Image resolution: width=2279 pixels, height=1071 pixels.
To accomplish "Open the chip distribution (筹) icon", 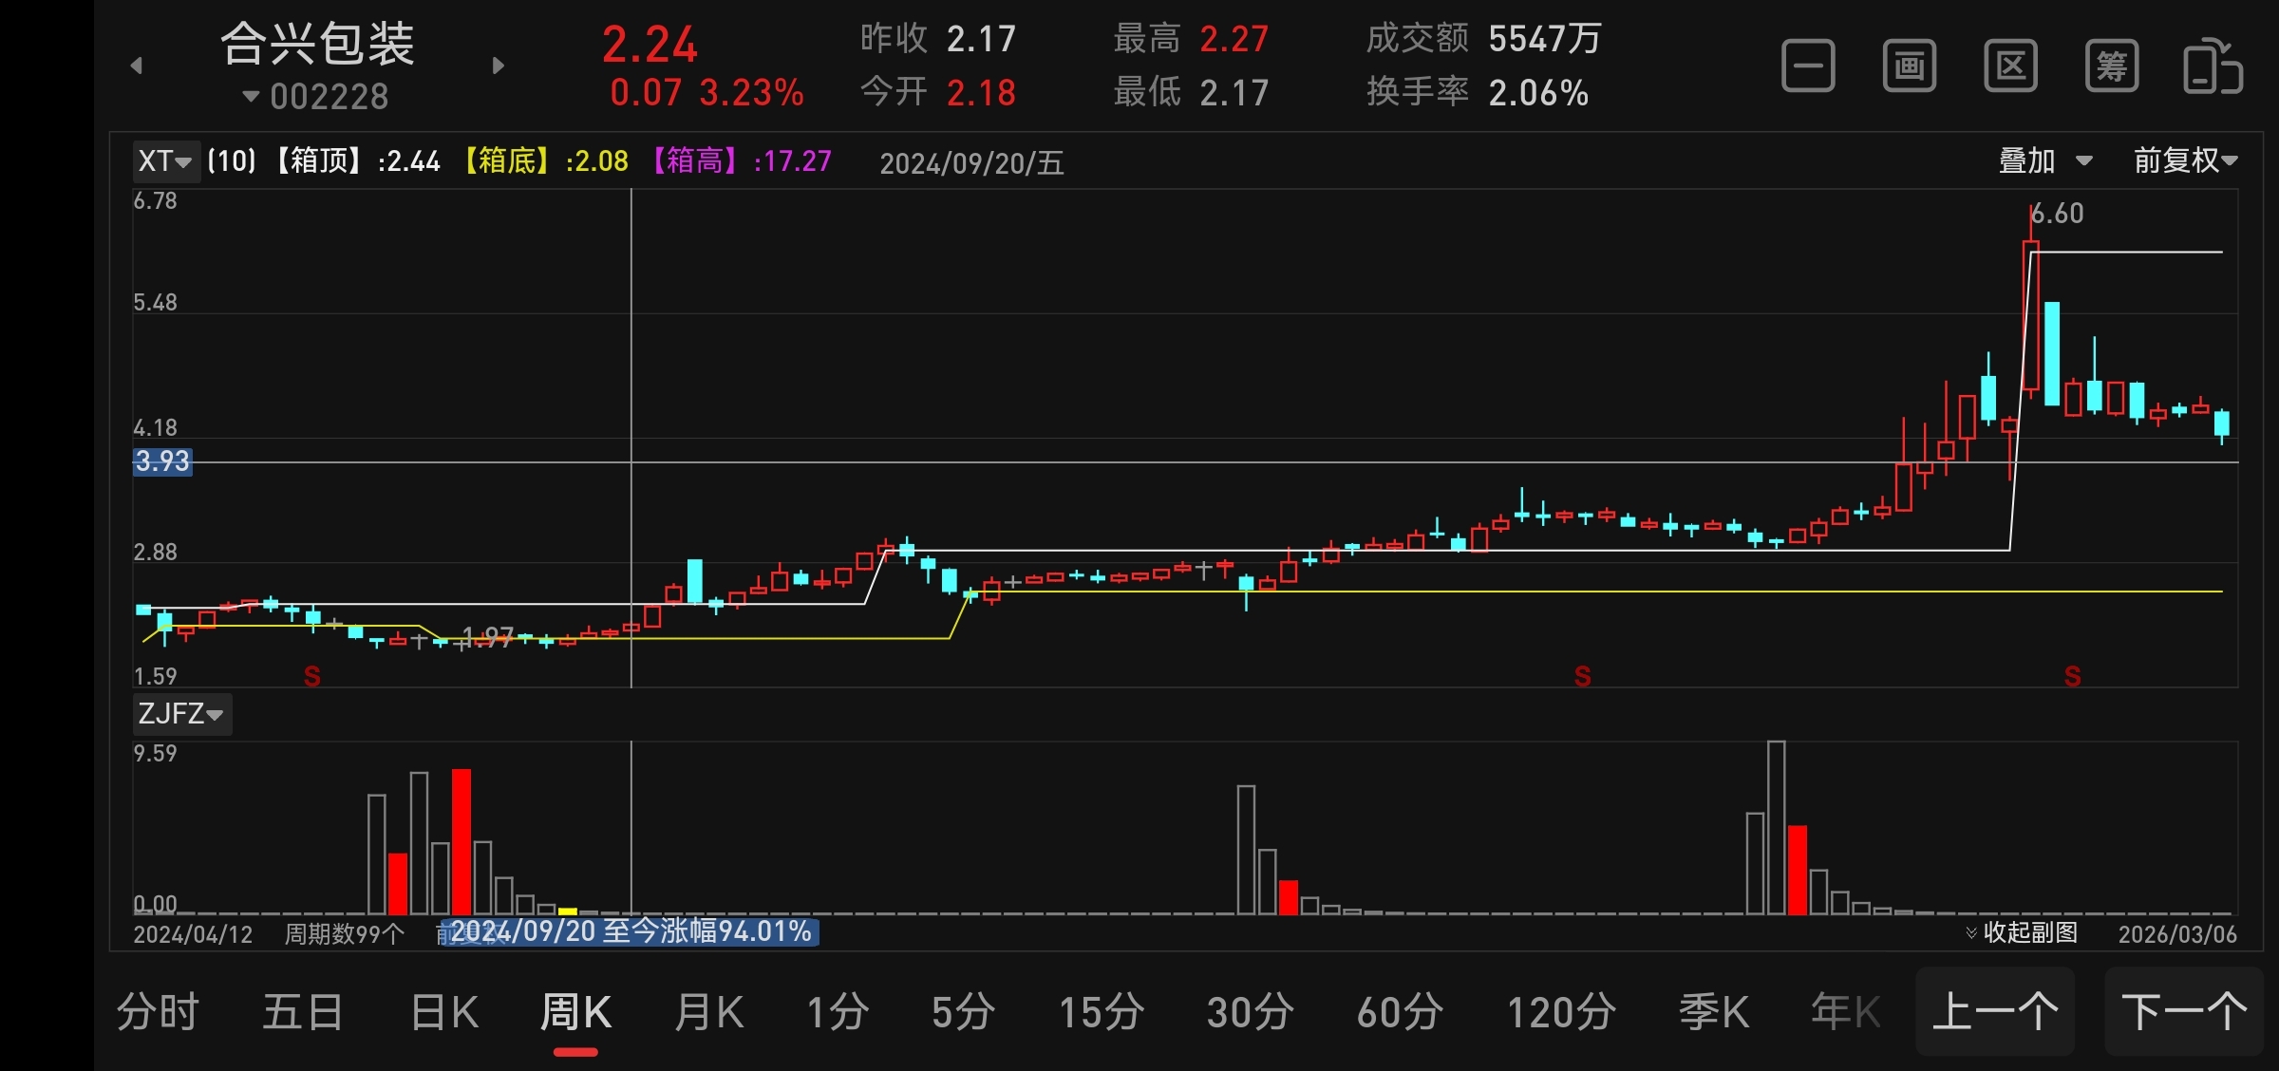I will pyautogui.click(x=2112, y=66).
